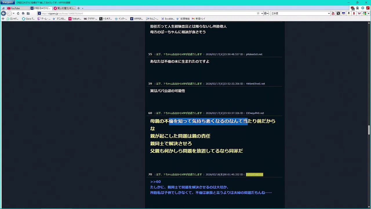Screen dimensions: 371x209
Task: Click ID pRdeie0c0.net in post 55
Action: 254,54
